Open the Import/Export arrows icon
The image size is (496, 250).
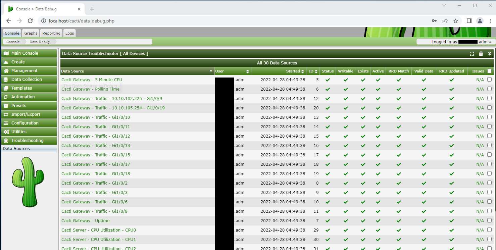click(6, 114)
